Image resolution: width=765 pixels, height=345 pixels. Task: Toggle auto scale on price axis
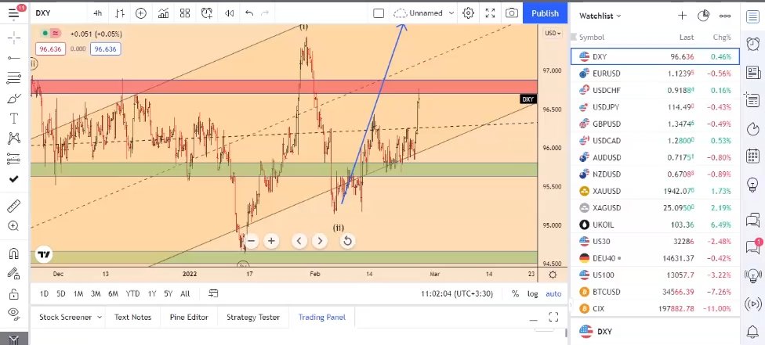coord(553,293)
